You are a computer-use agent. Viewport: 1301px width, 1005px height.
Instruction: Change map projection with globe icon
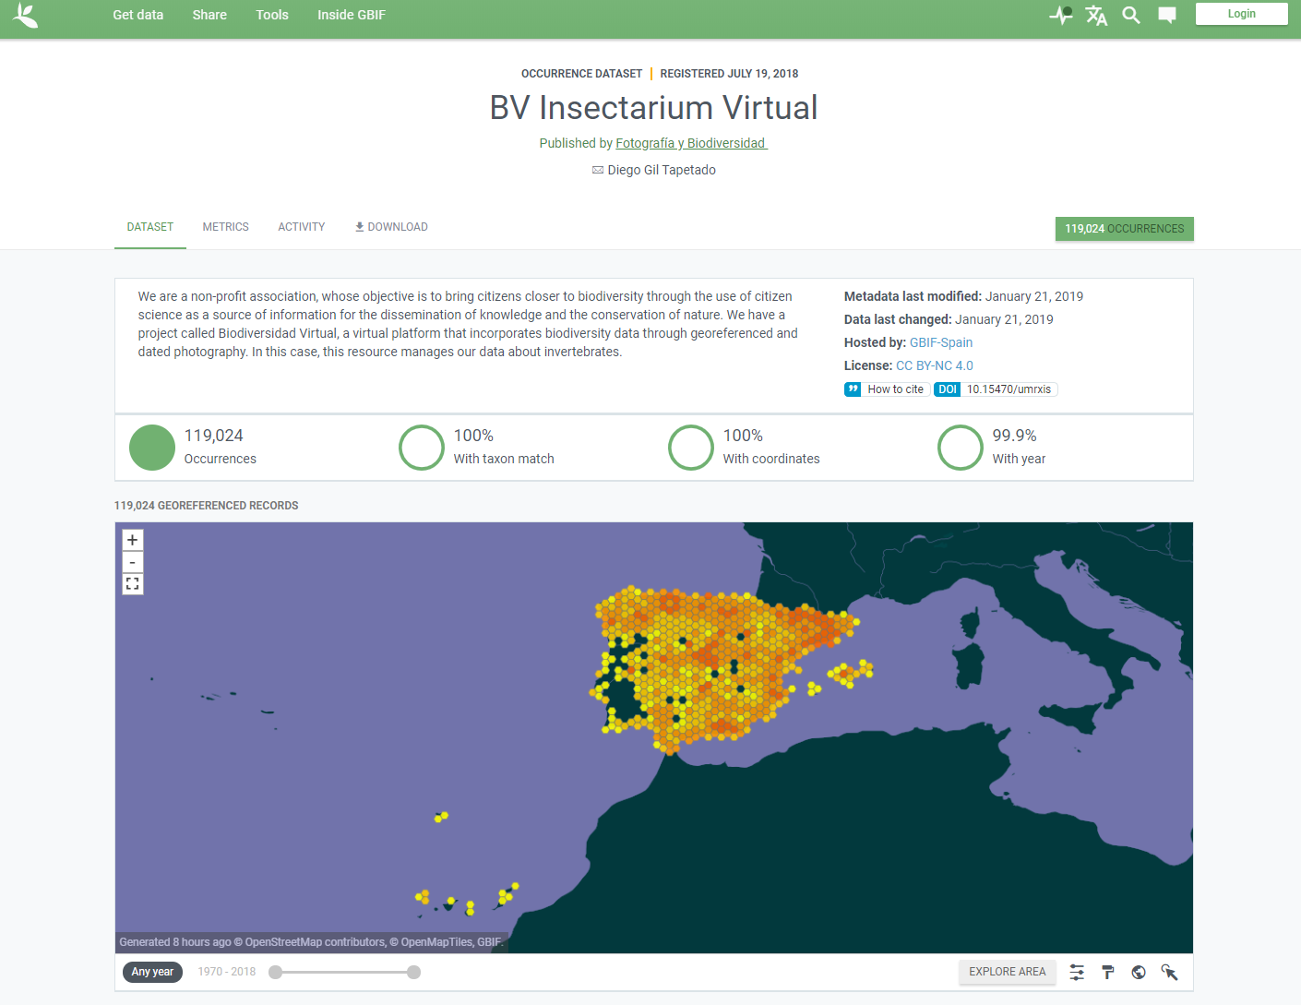pyautogui.click(x=1139, y=972)
